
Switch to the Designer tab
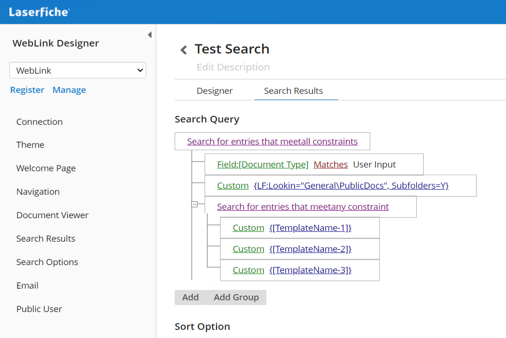(x=215, y=91)
